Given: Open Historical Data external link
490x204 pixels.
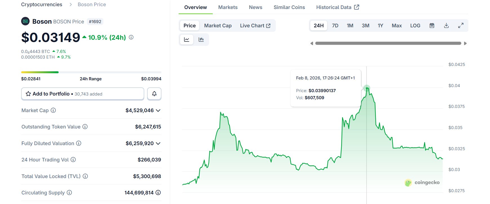Looking at the screenshot, I should click(x=337, y=7).
